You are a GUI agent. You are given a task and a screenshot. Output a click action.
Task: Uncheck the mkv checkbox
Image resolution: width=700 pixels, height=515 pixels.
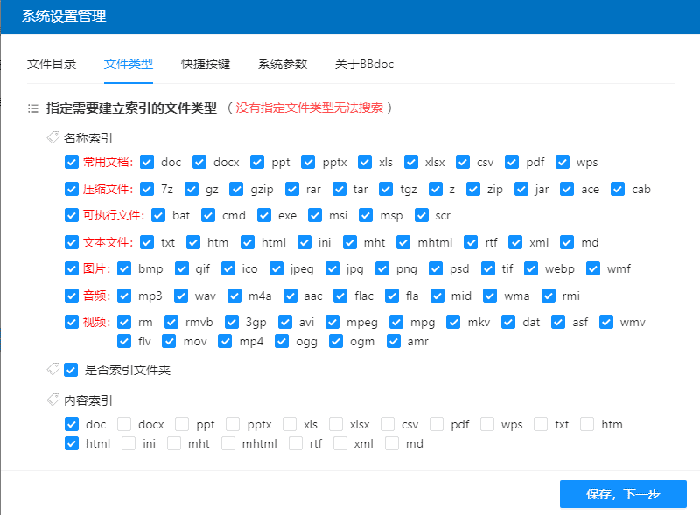[453, 322]
